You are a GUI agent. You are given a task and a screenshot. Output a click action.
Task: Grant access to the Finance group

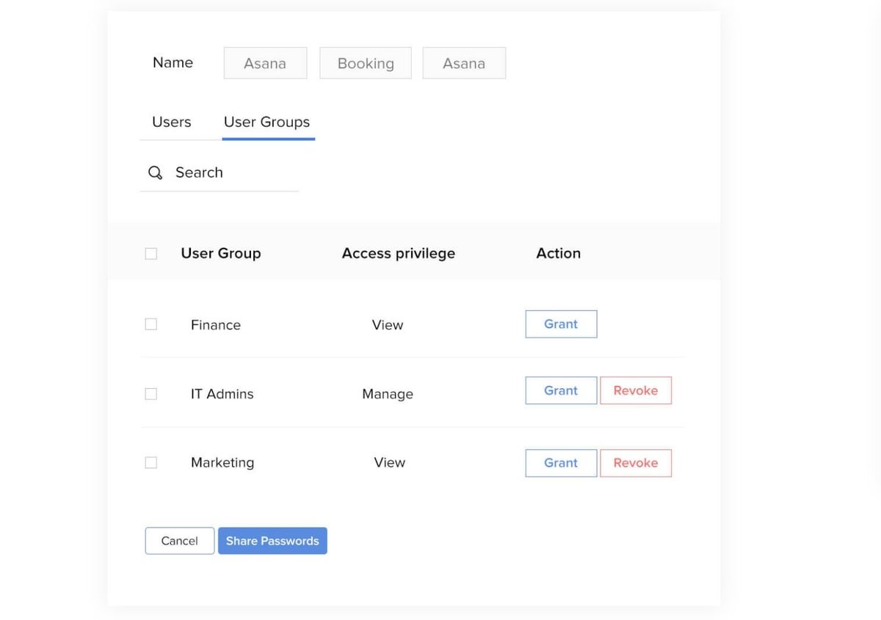click(x=561, y=324)
